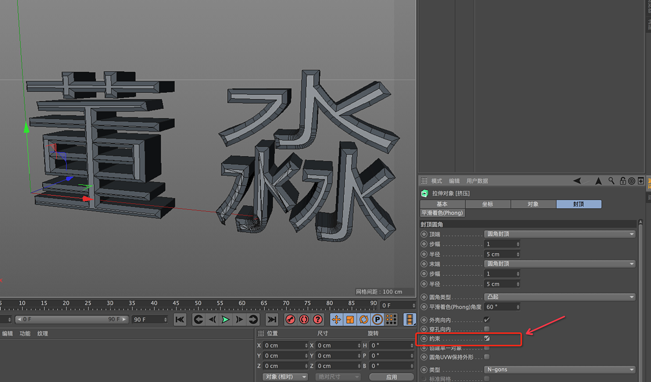Open material manager 编辑 menu

(x=7, y=333)
